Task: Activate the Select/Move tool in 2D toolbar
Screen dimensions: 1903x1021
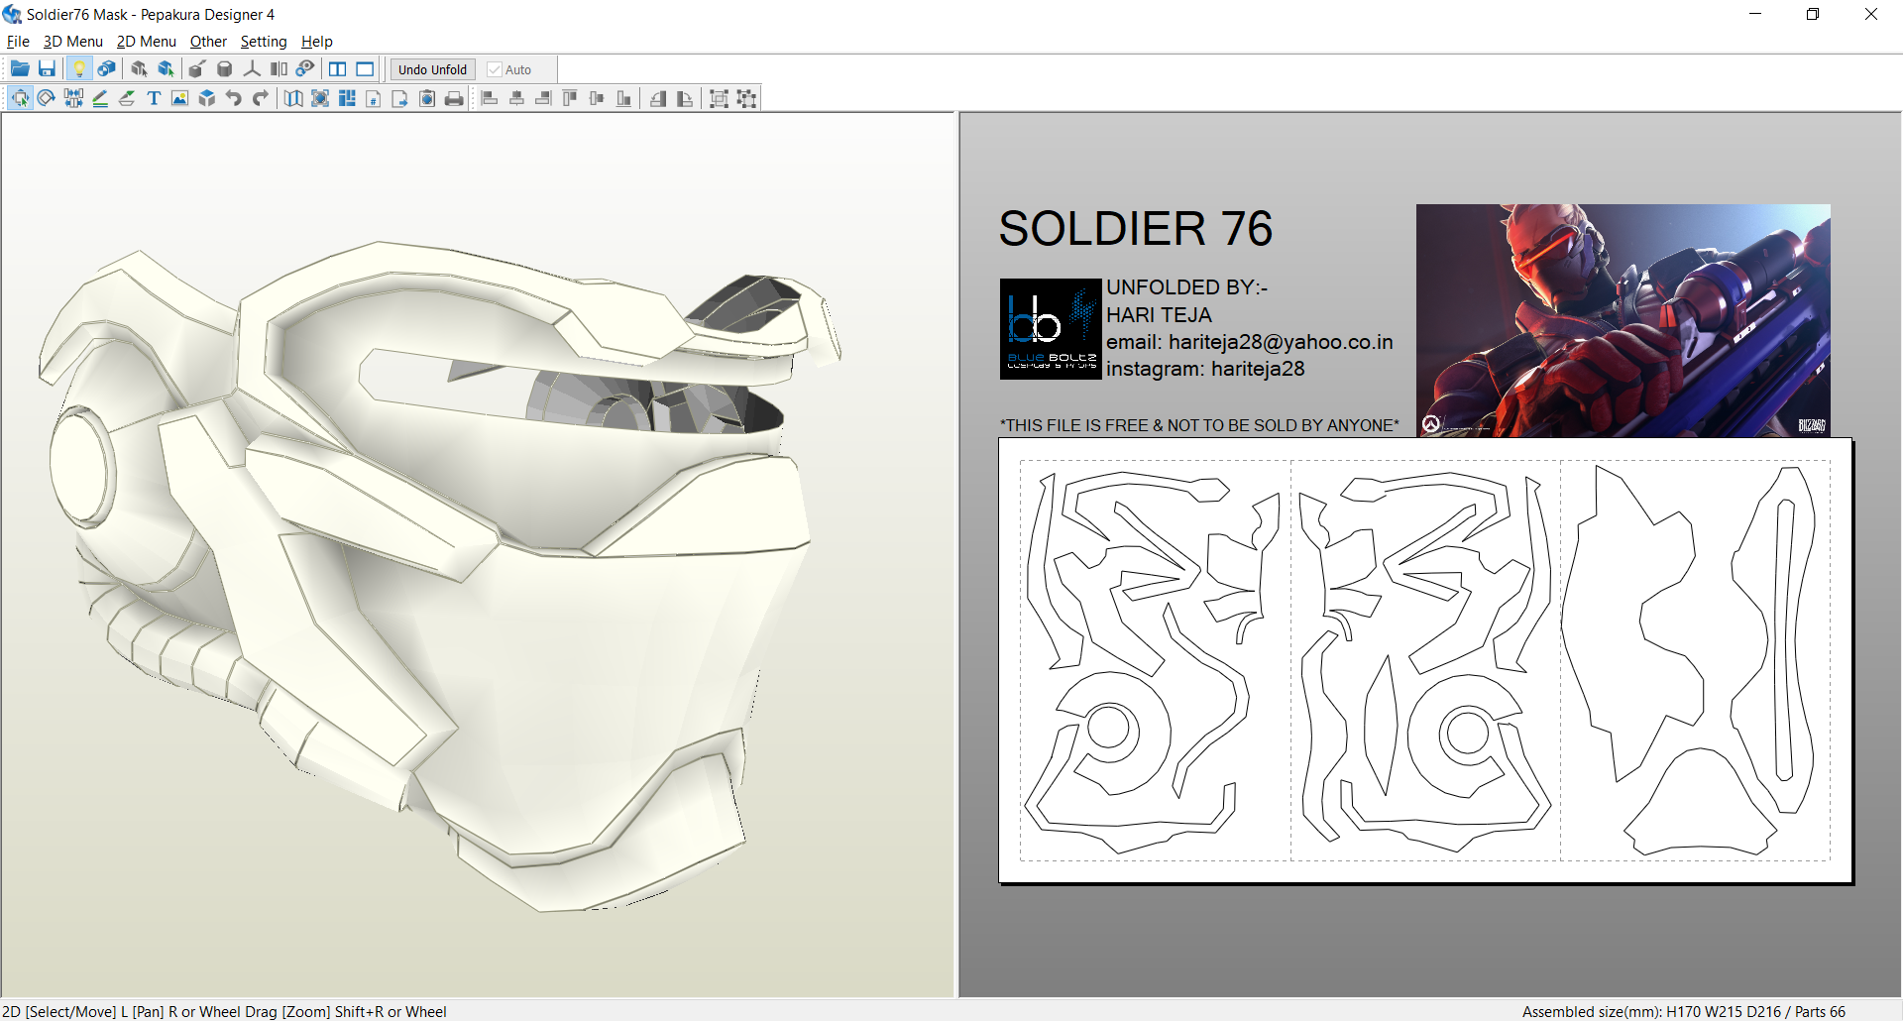Action: [x=20, y=98]
